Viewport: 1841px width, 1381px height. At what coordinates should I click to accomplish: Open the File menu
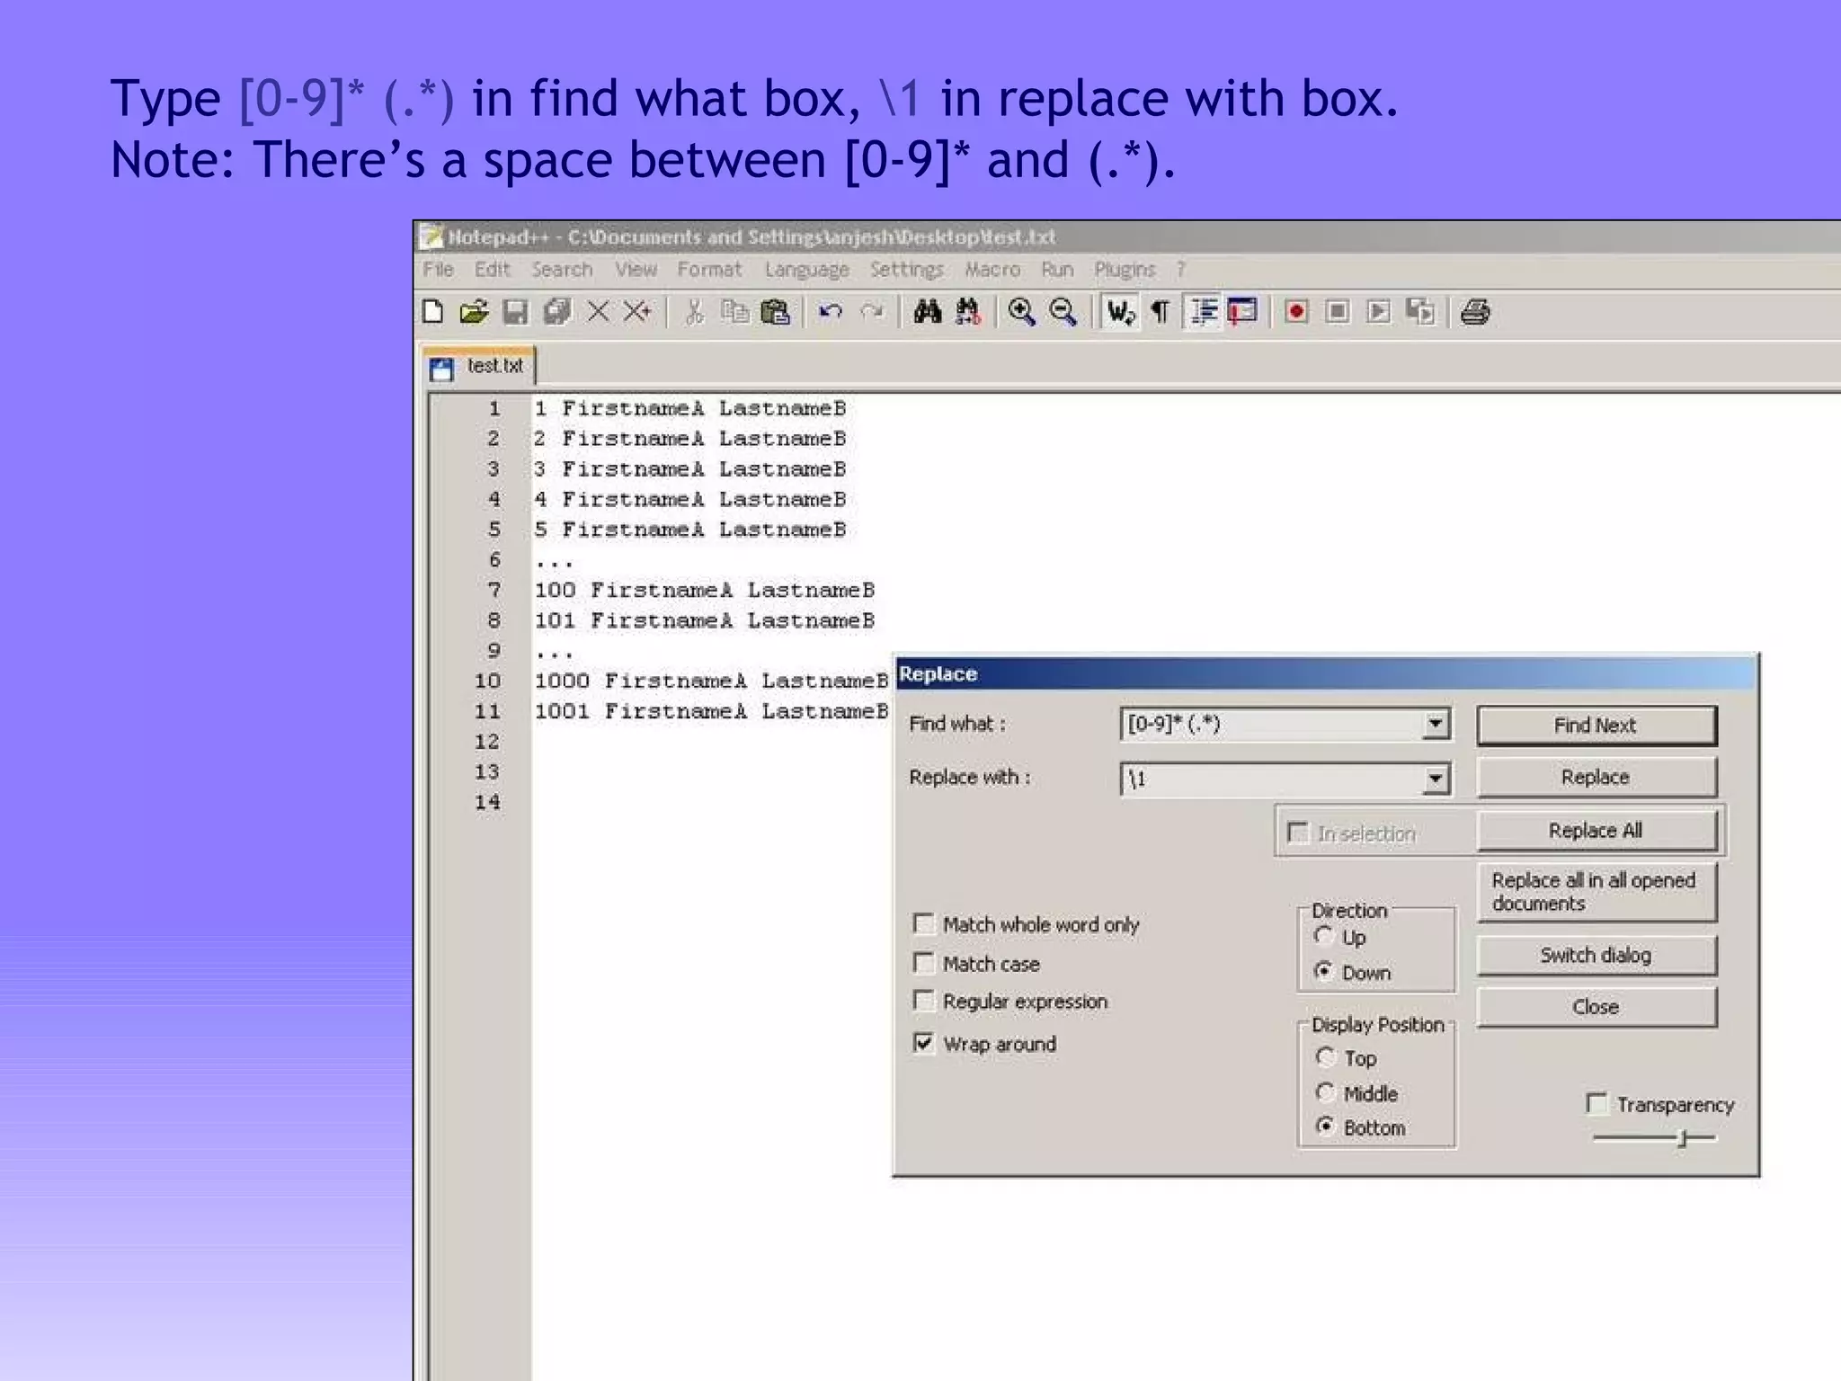[439, 270]
